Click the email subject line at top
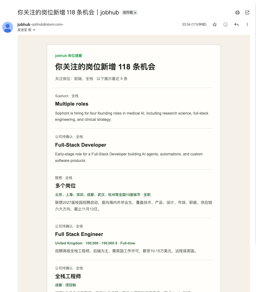Viewport: 256px width, 292px height. pos(68,13)
